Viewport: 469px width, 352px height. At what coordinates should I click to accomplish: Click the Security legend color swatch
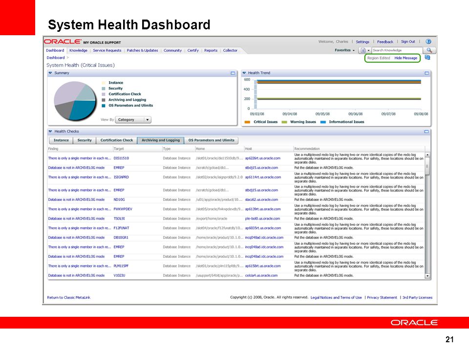pos(104,88)
